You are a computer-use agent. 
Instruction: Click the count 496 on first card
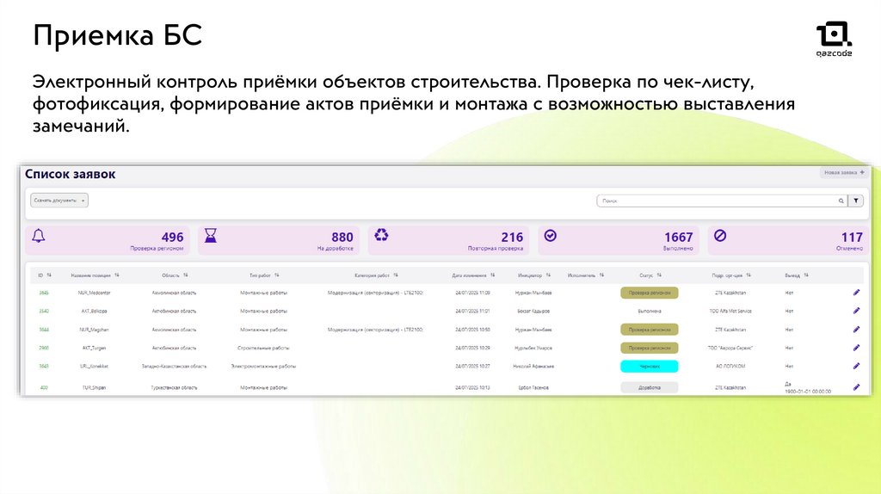172,238
